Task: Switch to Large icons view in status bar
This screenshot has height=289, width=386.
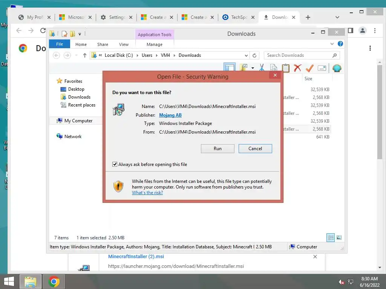Action: pyautogui.click(x=339, y=238)
